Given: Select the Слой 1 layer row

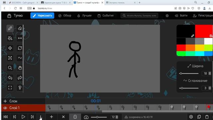Looking at the screenshot, I should [23, 108].
